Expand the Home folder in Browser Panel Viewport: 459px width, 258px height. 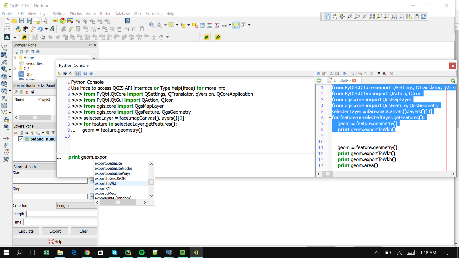tap(15, 58)
